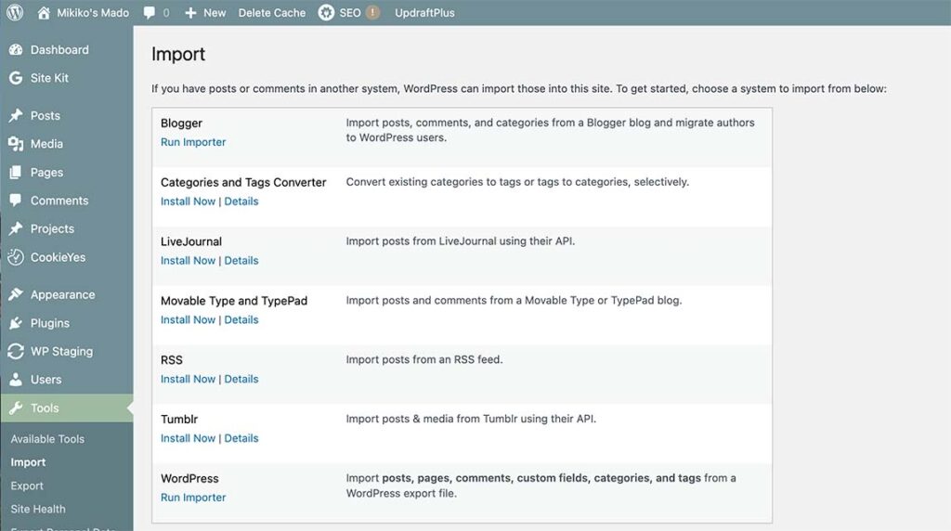Install the Tumblr importer
Viewport: 951px width, 531px height.
188,438
